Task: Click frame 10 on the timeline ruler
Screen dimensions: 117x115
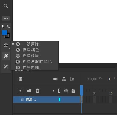Action: click(111, 93)
